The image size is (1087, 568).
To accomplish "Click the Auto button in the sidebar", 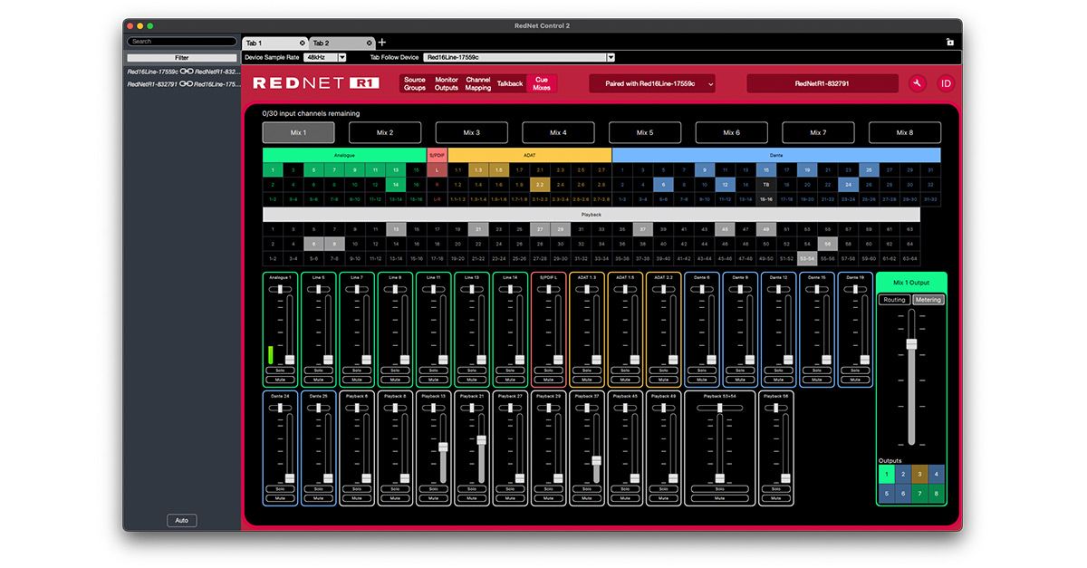I will (181, 520).
